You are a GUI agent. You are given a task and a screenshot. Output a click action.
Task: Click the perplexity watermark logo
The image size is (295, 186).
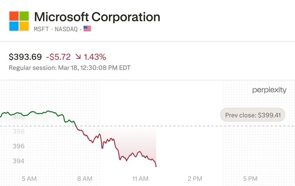[x=269, y=90]
